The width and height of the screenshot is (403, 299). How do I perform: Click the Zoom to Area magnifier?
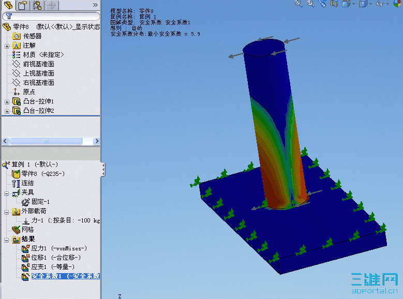click(310, 3)
